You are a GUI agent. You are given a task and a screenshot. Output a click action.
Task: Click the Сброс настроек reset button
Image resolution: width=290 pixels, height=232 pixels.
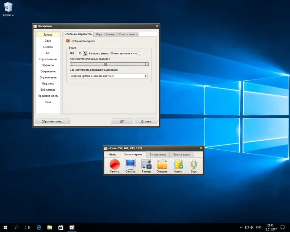pos(53,121)
